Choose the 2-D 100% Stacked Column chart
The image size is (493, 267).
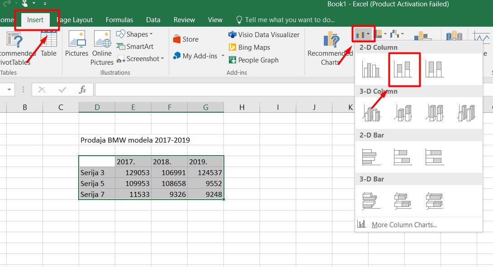coord(435,70)
